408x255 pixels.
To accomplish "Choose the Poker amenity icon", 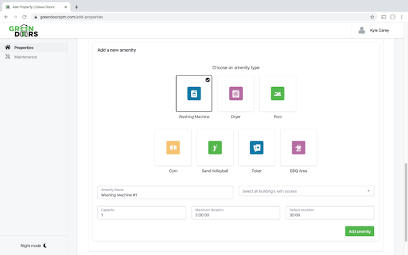I will tap(256, 148).
